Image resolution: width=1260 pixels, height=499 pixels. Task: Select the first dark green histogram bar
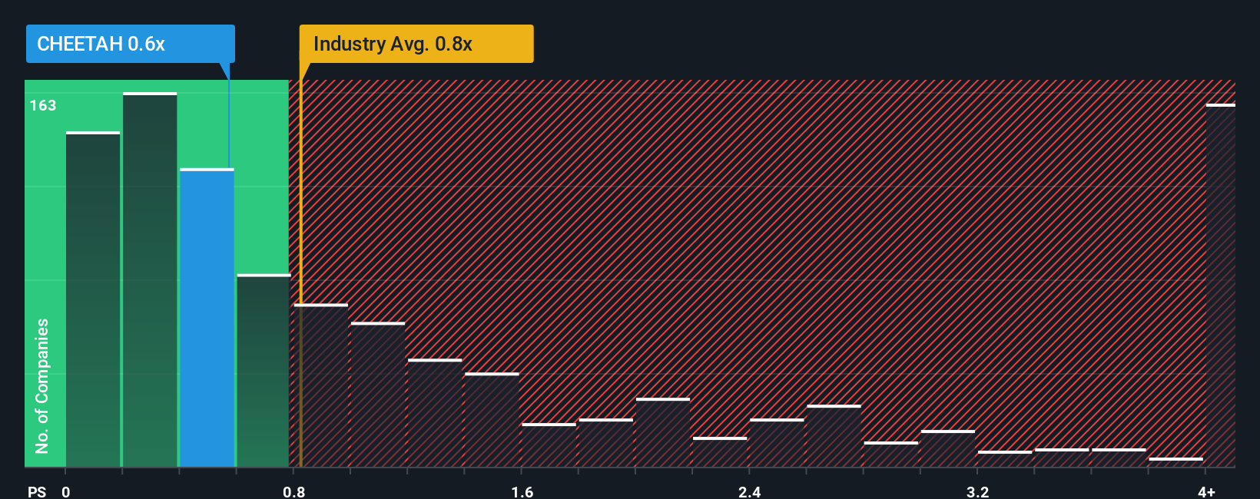pos(93,299)
